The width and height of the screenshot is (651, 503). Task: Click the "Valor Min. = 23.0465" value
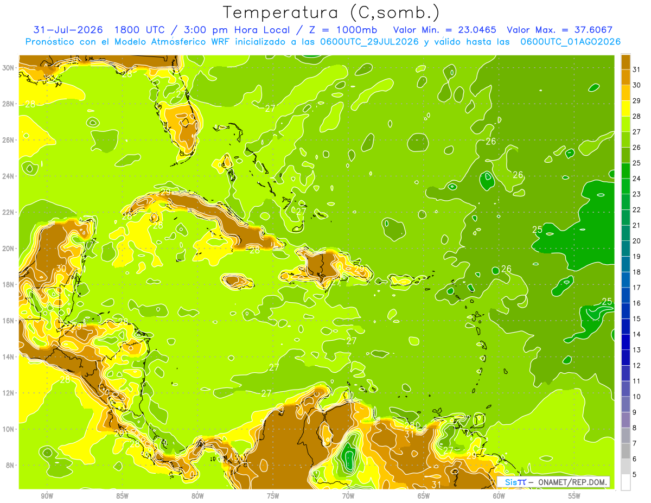coord(444,30)
